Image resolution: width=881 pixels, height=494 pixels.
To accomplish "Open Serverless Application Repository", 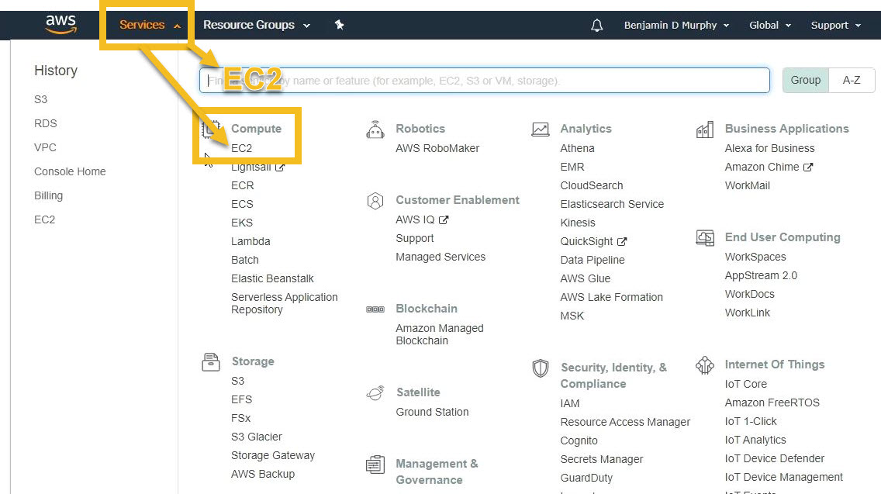I will click(285, 303).
